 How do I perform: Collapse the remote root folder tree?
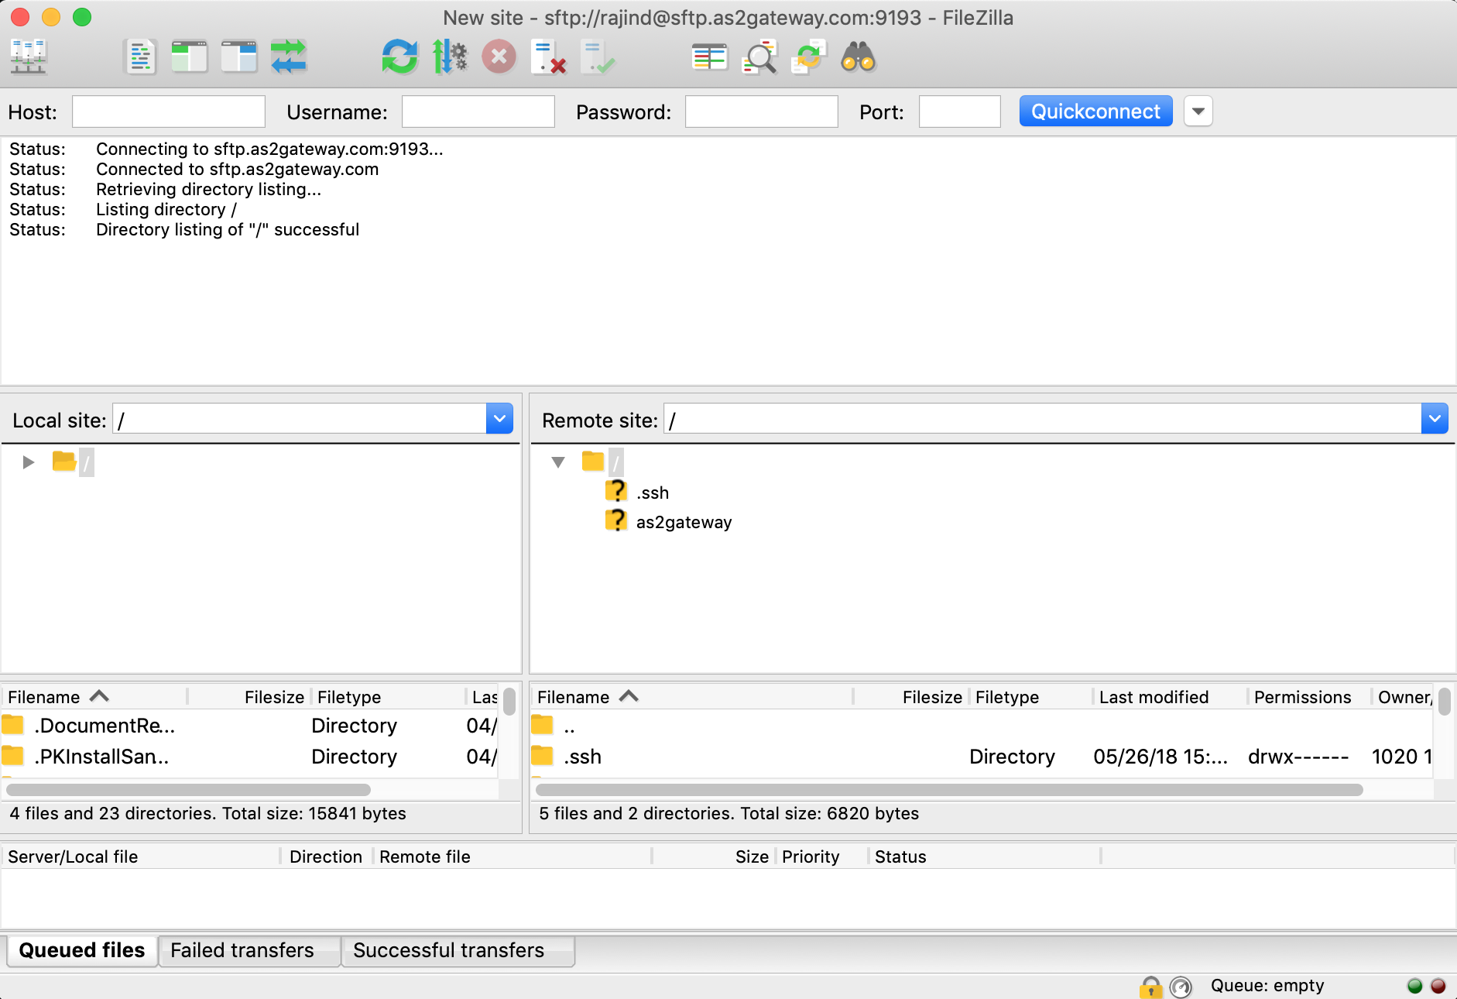558,462
